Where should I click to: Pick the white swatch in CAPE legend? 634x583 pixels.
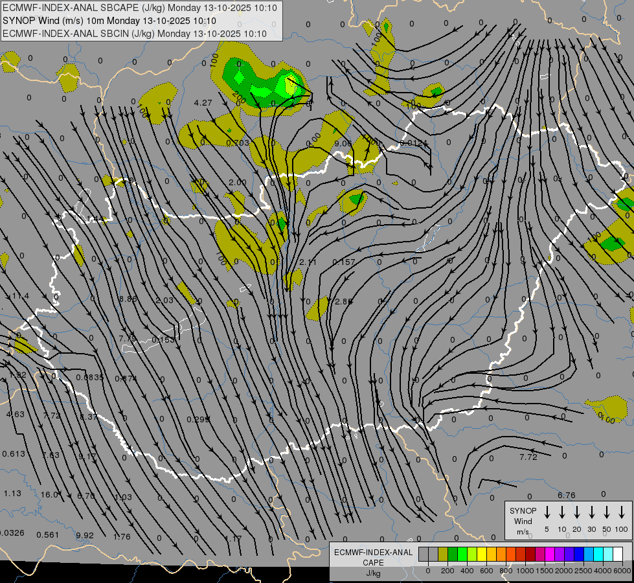618,554
